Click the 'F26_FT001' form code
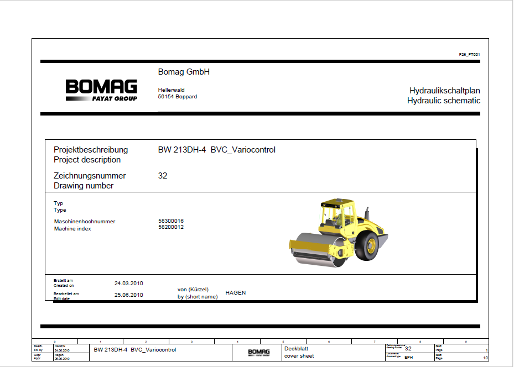The width and height of the screenshot is (514, 367). tap(469, 54)
